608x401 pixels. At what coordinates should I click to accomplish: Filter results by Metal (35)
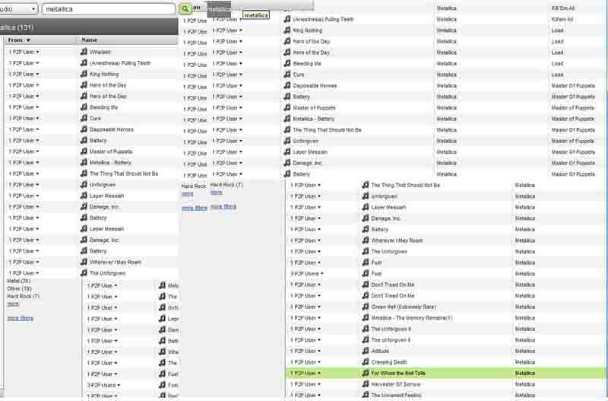pyautogui.click(x=19, y=281)
